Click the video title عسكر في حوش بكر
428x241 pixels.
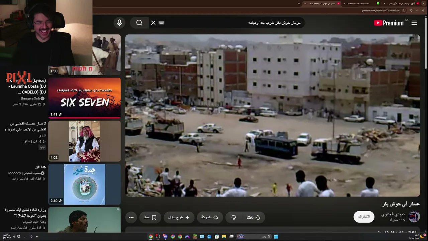[x=401, y=204]
